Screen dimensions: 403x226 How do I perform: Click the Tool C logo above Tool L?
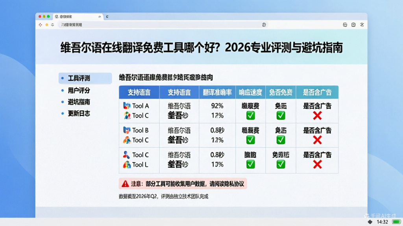coord(126,155)
